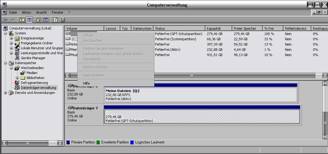The height and width of the screenshot is (154, 328).
Task: Sort by the Dateisystem column header
Action: [x=142, y=29]
